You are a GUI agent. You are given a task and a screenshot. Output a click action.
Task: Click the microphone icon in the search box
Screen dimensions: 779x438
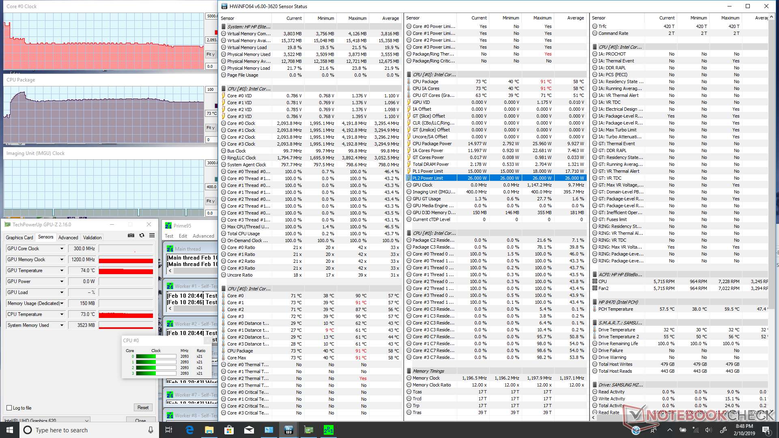pos(151,430)
